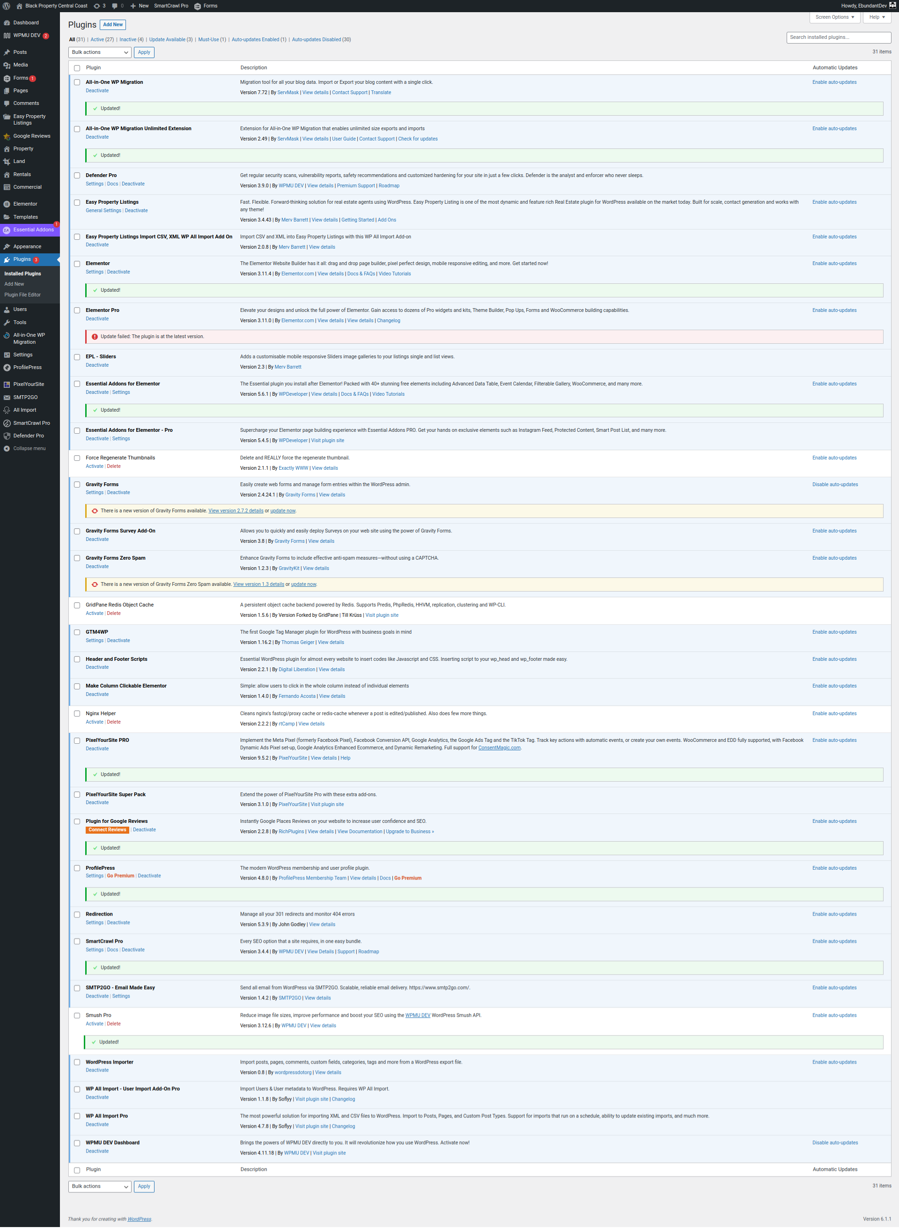Viewport: 899px width, 1228px height.
Task: Open the updates icon in admin bar
Action: coord(97,6)
